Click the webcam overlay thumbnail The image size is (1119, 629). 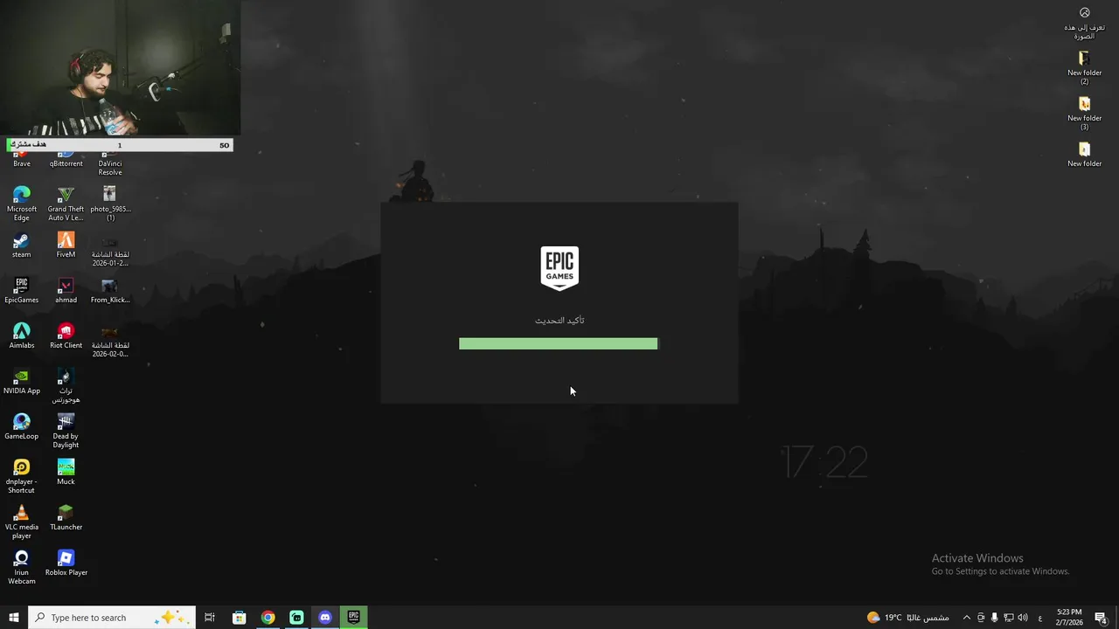click(x=120, y=68)
